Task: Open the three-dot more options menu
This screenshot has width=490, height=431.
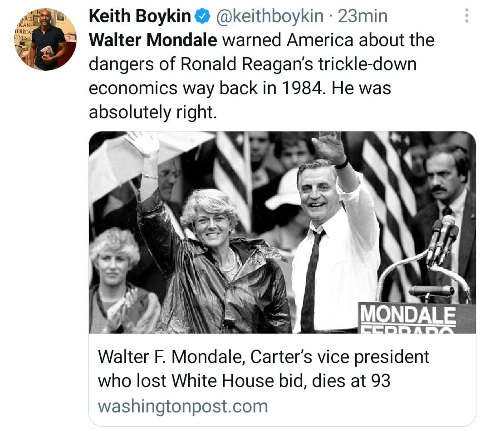Action: (x=466, y=16)
